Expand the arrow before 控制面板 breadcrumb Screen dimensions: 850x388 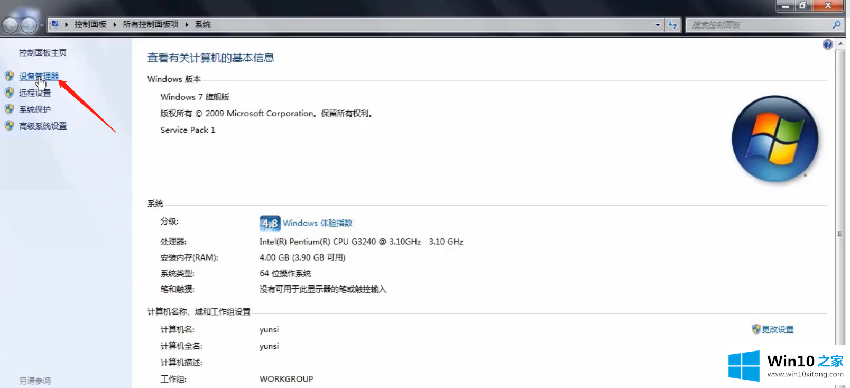coord(66,24)
